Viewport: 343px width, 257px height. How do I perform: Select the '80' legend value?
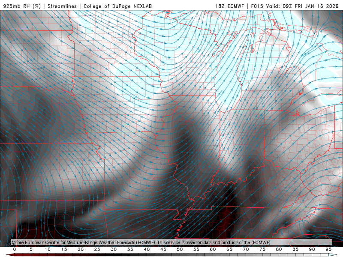[279, 249]
